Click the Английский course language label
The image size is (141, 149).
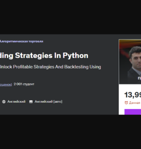[x=16, y=102]
